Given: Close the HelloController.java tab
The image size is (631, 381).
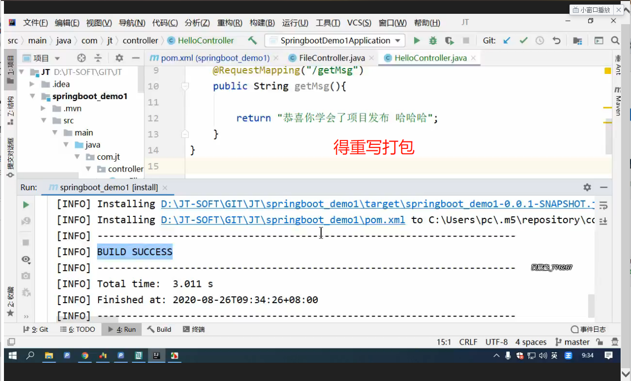Looking at the screenshot, I should (x=473, y=58).
